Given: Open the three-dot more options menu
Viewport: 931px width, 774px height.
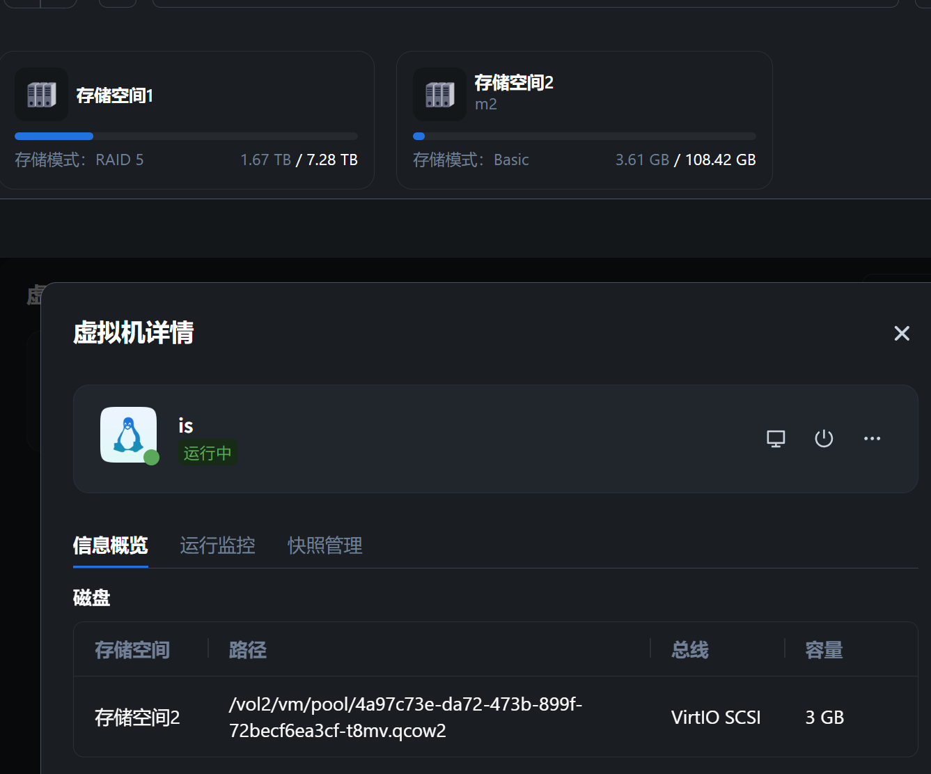Looking at the screenshot, I should [872, 438].
